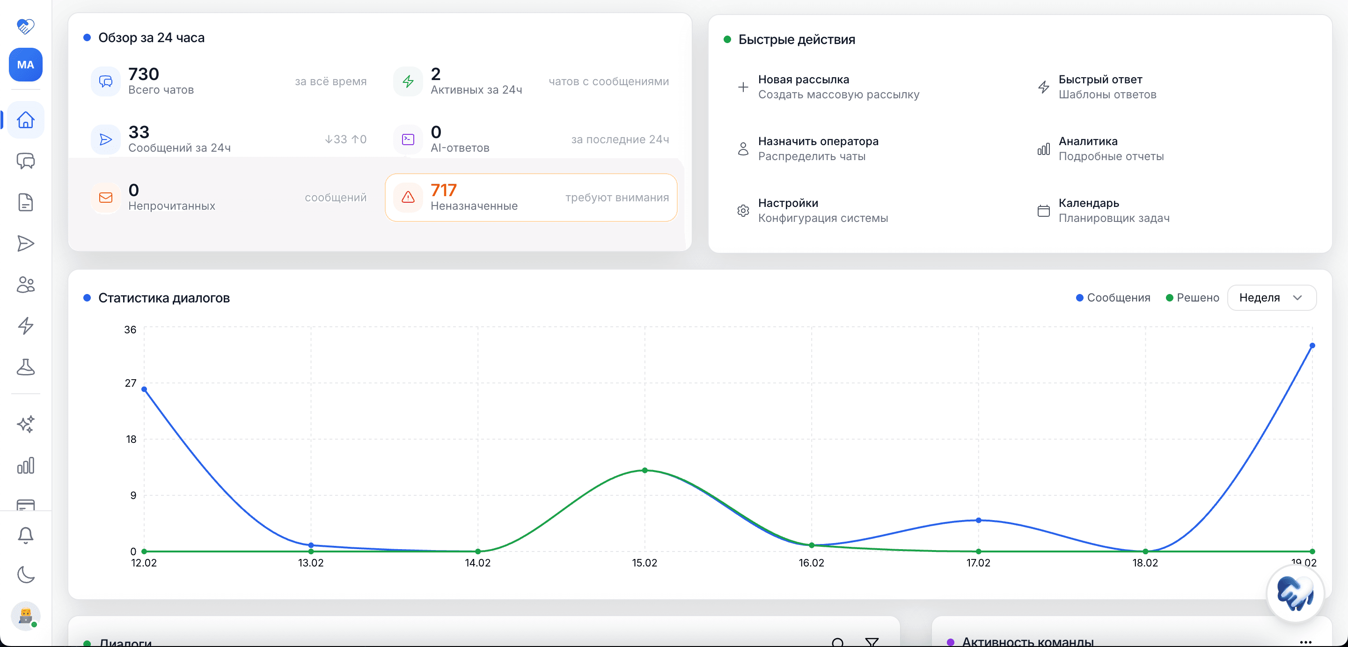
Task: Open the analytics bar-chart sidebar icon
Action: [25, 465]
